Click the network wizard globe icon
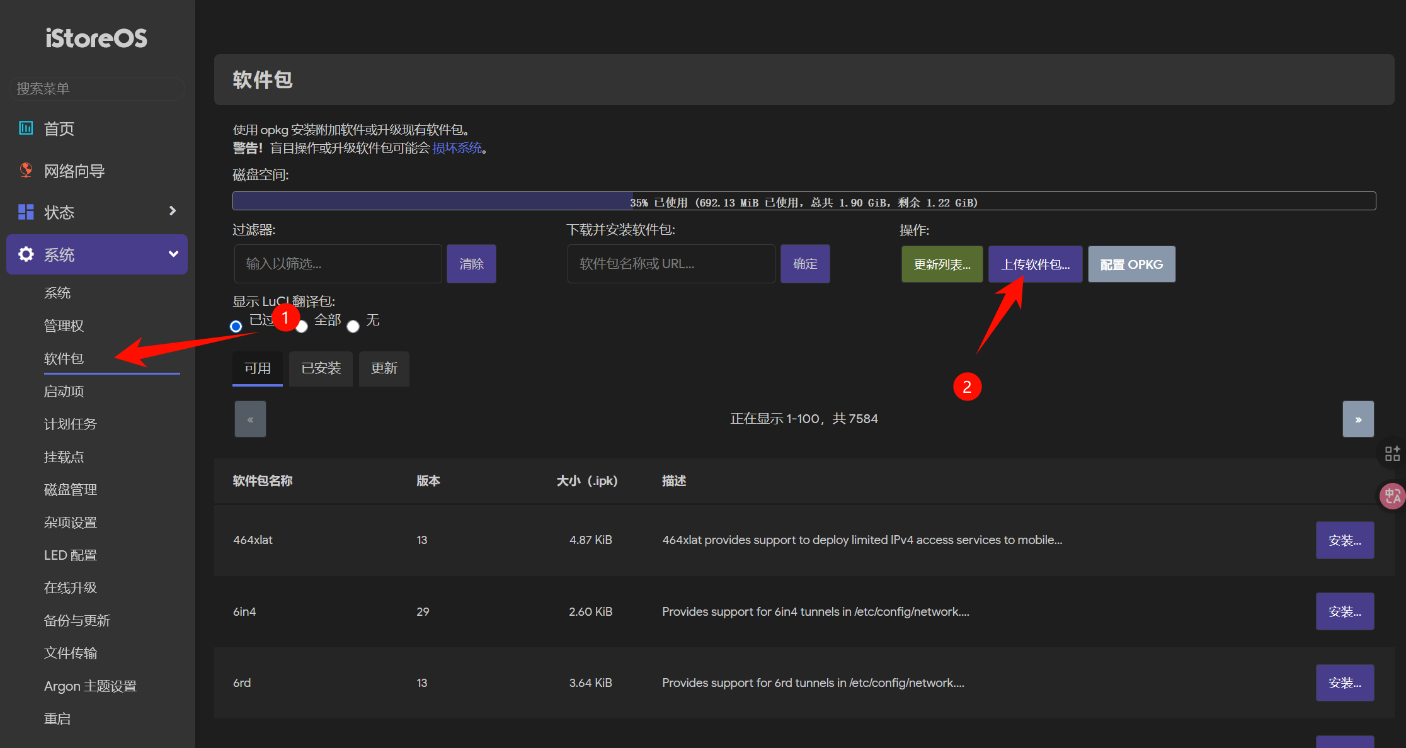1406x748 pixels. click(26, 170)
